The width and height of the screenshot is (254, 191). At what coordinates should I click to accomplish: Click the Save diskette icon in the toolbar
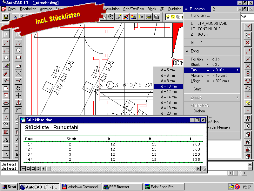pyautogui.click(x=6, y=17)
